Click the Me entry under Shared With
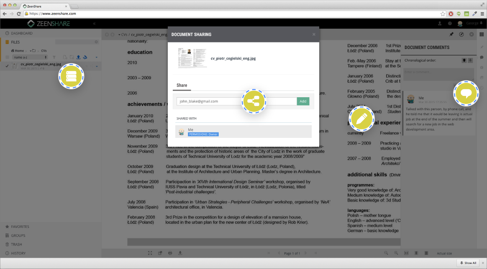Image resolution: width=487 pixels, height=269 pixels. pos(243,132)
